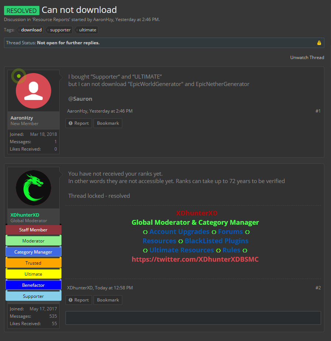Screen dimensions: 331x341
Task: Click the yellow Ultimate banner
Action: click(34, 274)
